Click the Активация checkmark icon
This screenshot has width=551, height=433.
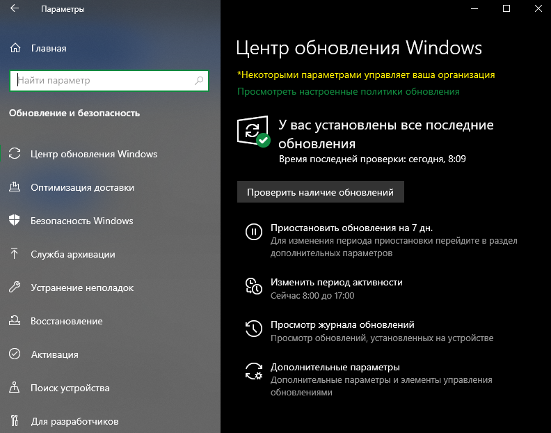[15, 354]
